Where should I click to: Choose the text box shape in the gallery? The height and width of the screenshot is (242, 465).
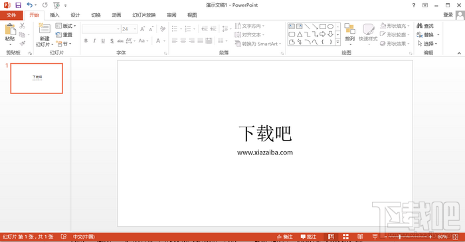[x=292, y=27]
